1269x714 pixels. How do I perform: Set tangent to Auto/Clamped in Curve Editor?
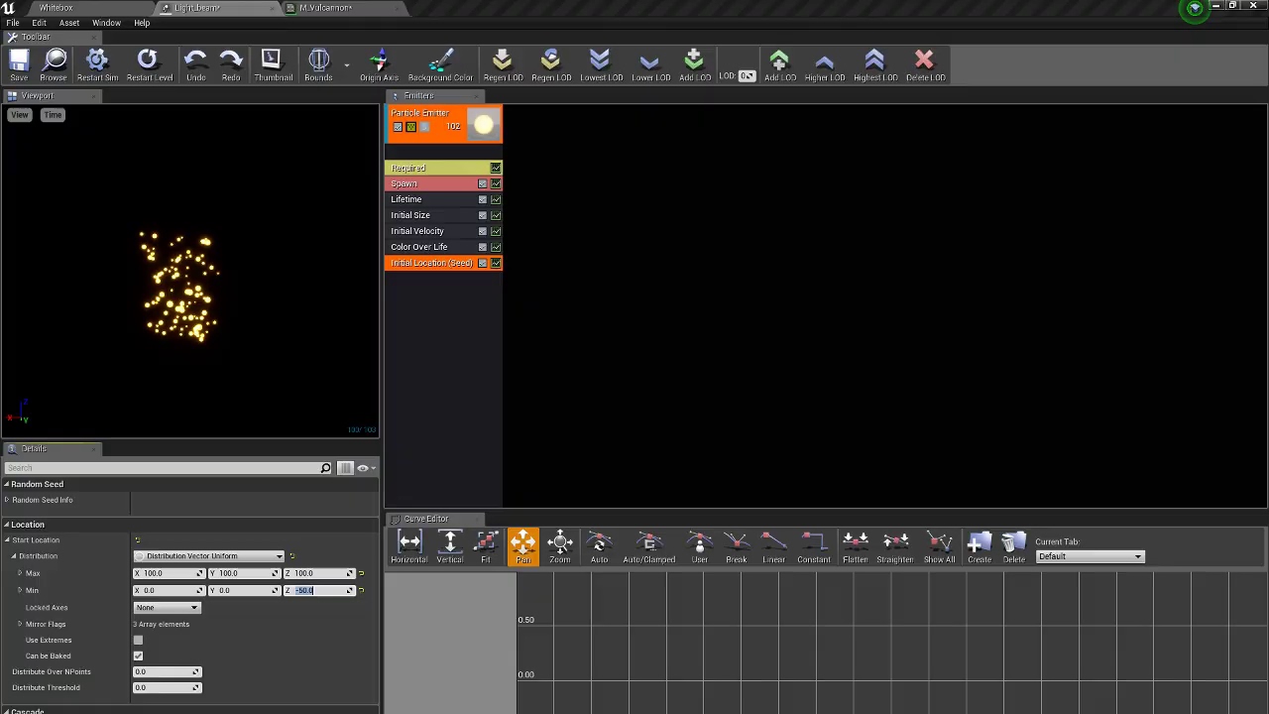tap(649, 546)
